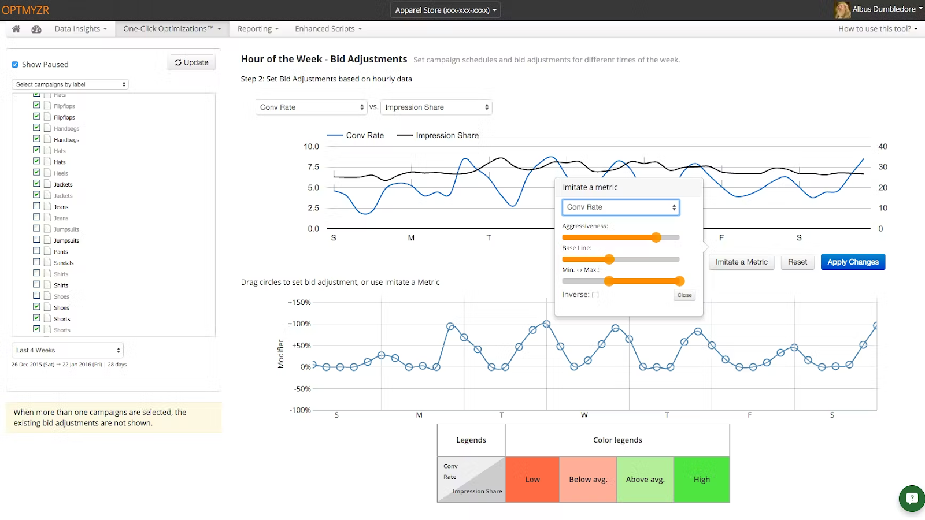Image resolution: width=925 pixels, height=520 pixels.
Task: Open the Reporting menu
Action: (x=258, y=29)
